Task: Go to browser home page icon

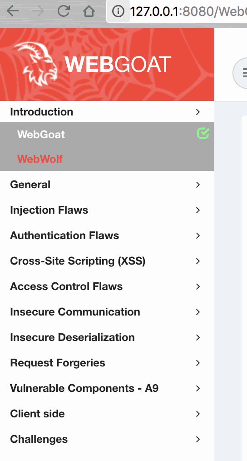Action: tap(89, 11)
